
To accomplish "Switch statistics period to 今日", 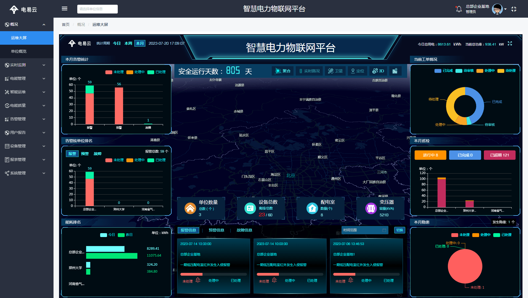I will [x=116, y=43].
